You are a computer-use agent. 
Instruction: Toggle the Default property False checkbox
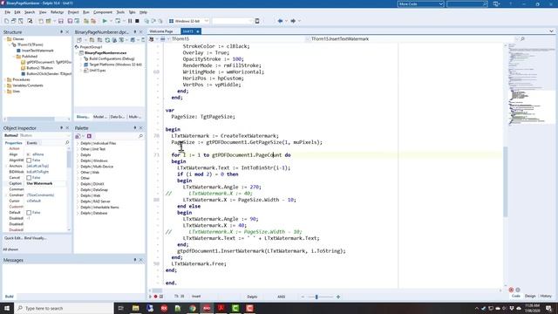29,213
